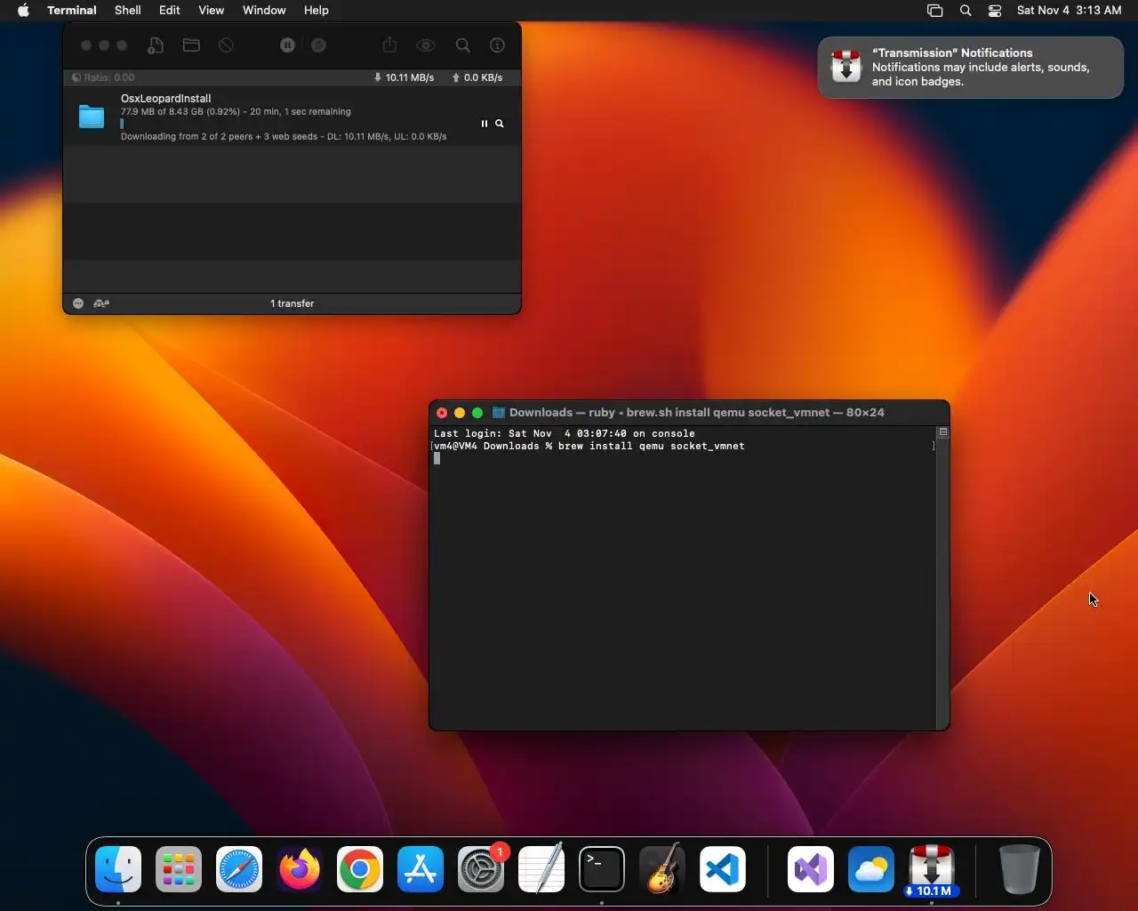This screenshot has width=1138, height=911.
Task: Launch Firefox from the Dock
Action: pos(300,869)
